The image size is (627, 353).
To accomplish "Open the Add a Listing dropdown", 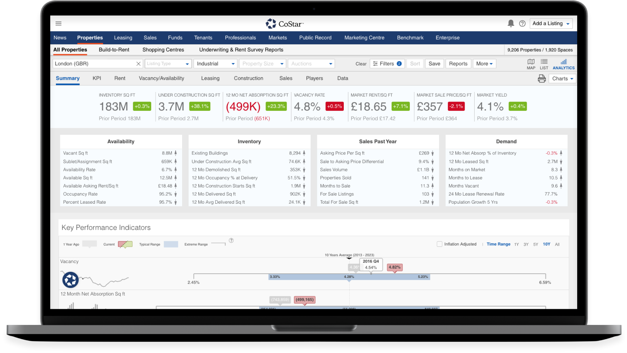I will pos(551,23).
